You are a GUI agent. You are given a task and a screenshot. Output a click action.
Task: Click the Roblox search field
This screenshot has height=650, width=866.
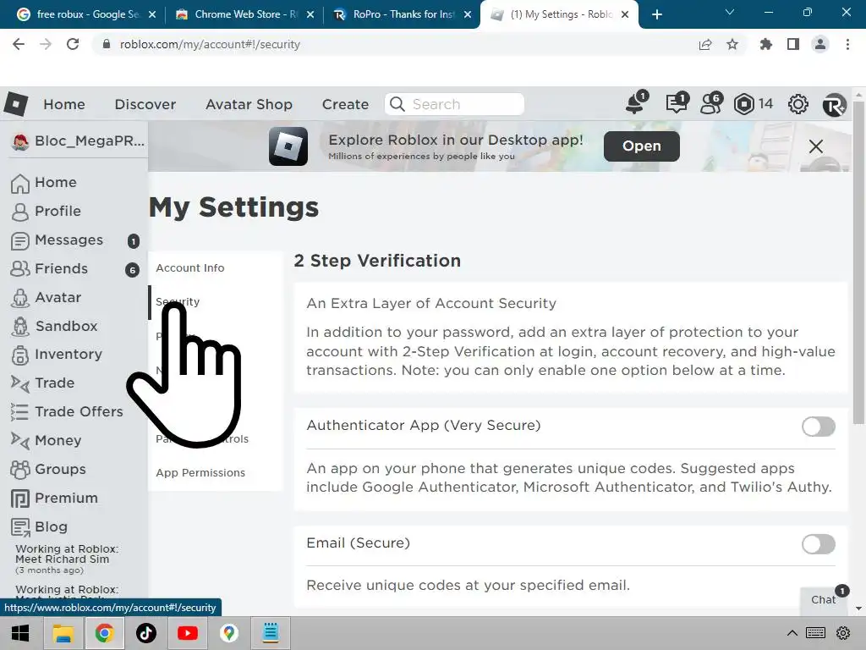[x=454, y=104]
